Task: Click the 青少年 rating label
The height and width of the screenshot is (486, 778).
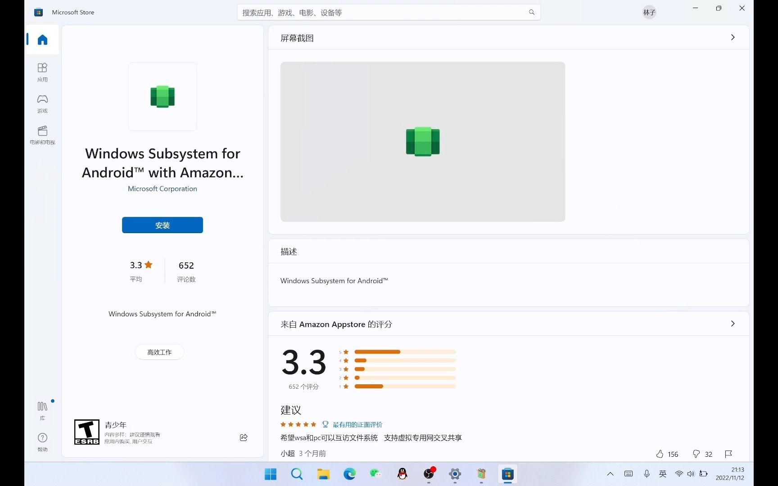Action: click(x=116, y=425)
